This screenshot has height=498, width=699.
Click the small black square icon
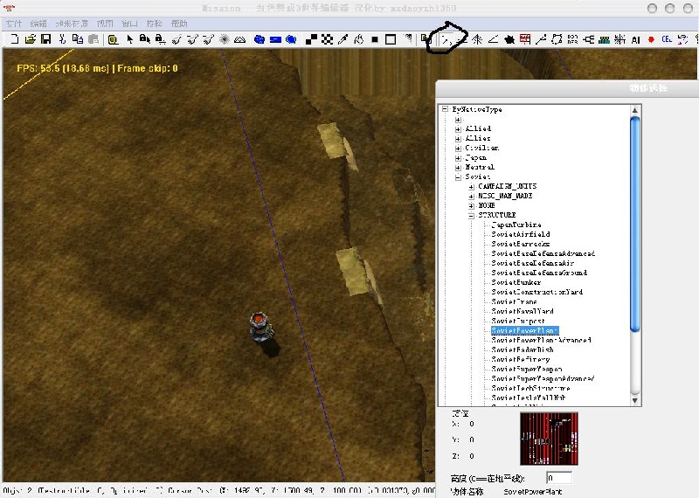pyautogui.click(x=375, y=39)
